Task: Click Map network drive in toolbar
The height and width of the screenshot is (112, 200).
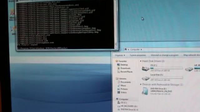Action: click(192, 55)
